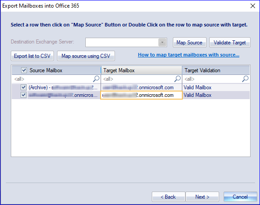This screenshot has width=260, height=205.
Task: Proceed with the Next button
Action: (x=202, y=197)
